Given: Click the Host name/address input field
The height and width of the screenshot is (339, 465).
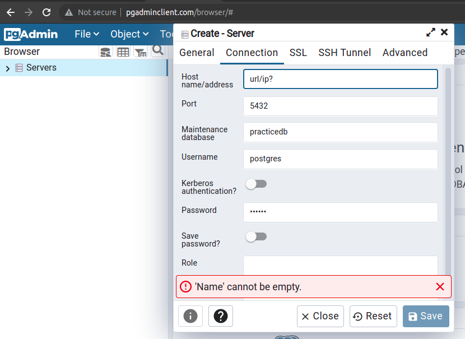Looking at the screenshot, I should point(341,79).
